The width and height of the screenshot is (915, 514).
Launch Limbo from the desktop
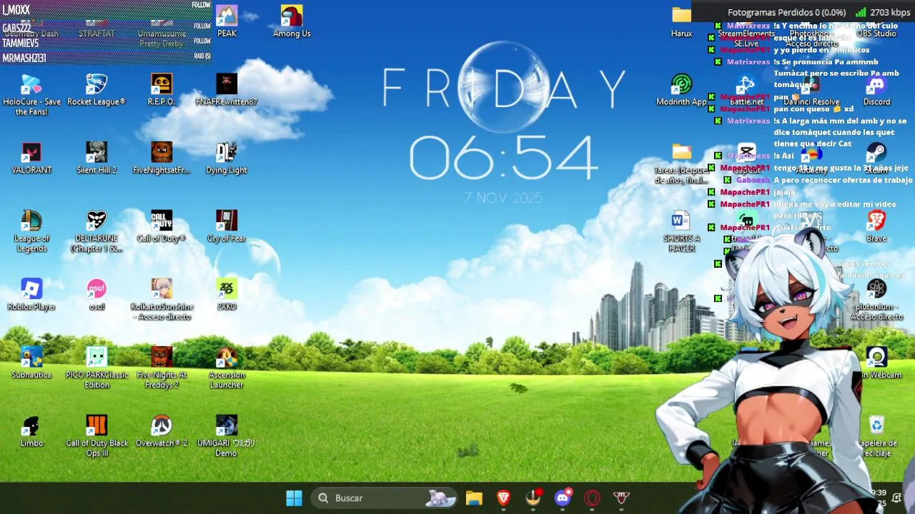coord(31,432)
